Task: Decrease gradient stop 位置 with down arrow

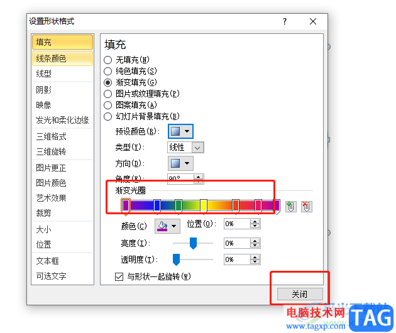Action: (255, 226)
